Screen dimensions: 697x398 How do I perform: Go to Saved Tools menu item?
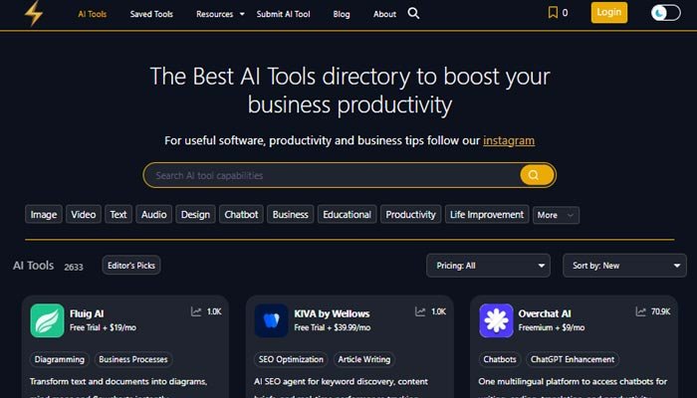click(150, 14)
